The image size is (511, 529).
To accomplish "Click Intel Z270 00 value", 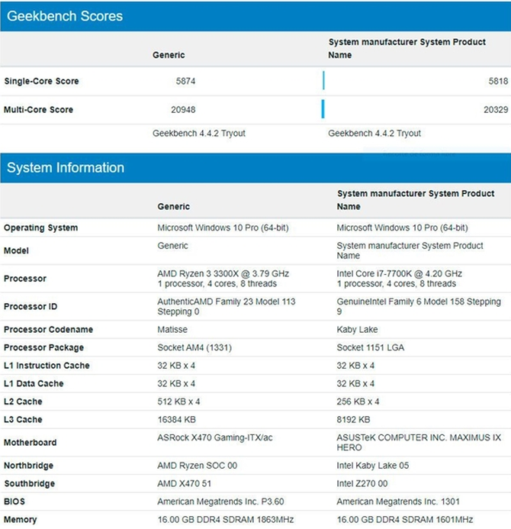I will point(362,483).
